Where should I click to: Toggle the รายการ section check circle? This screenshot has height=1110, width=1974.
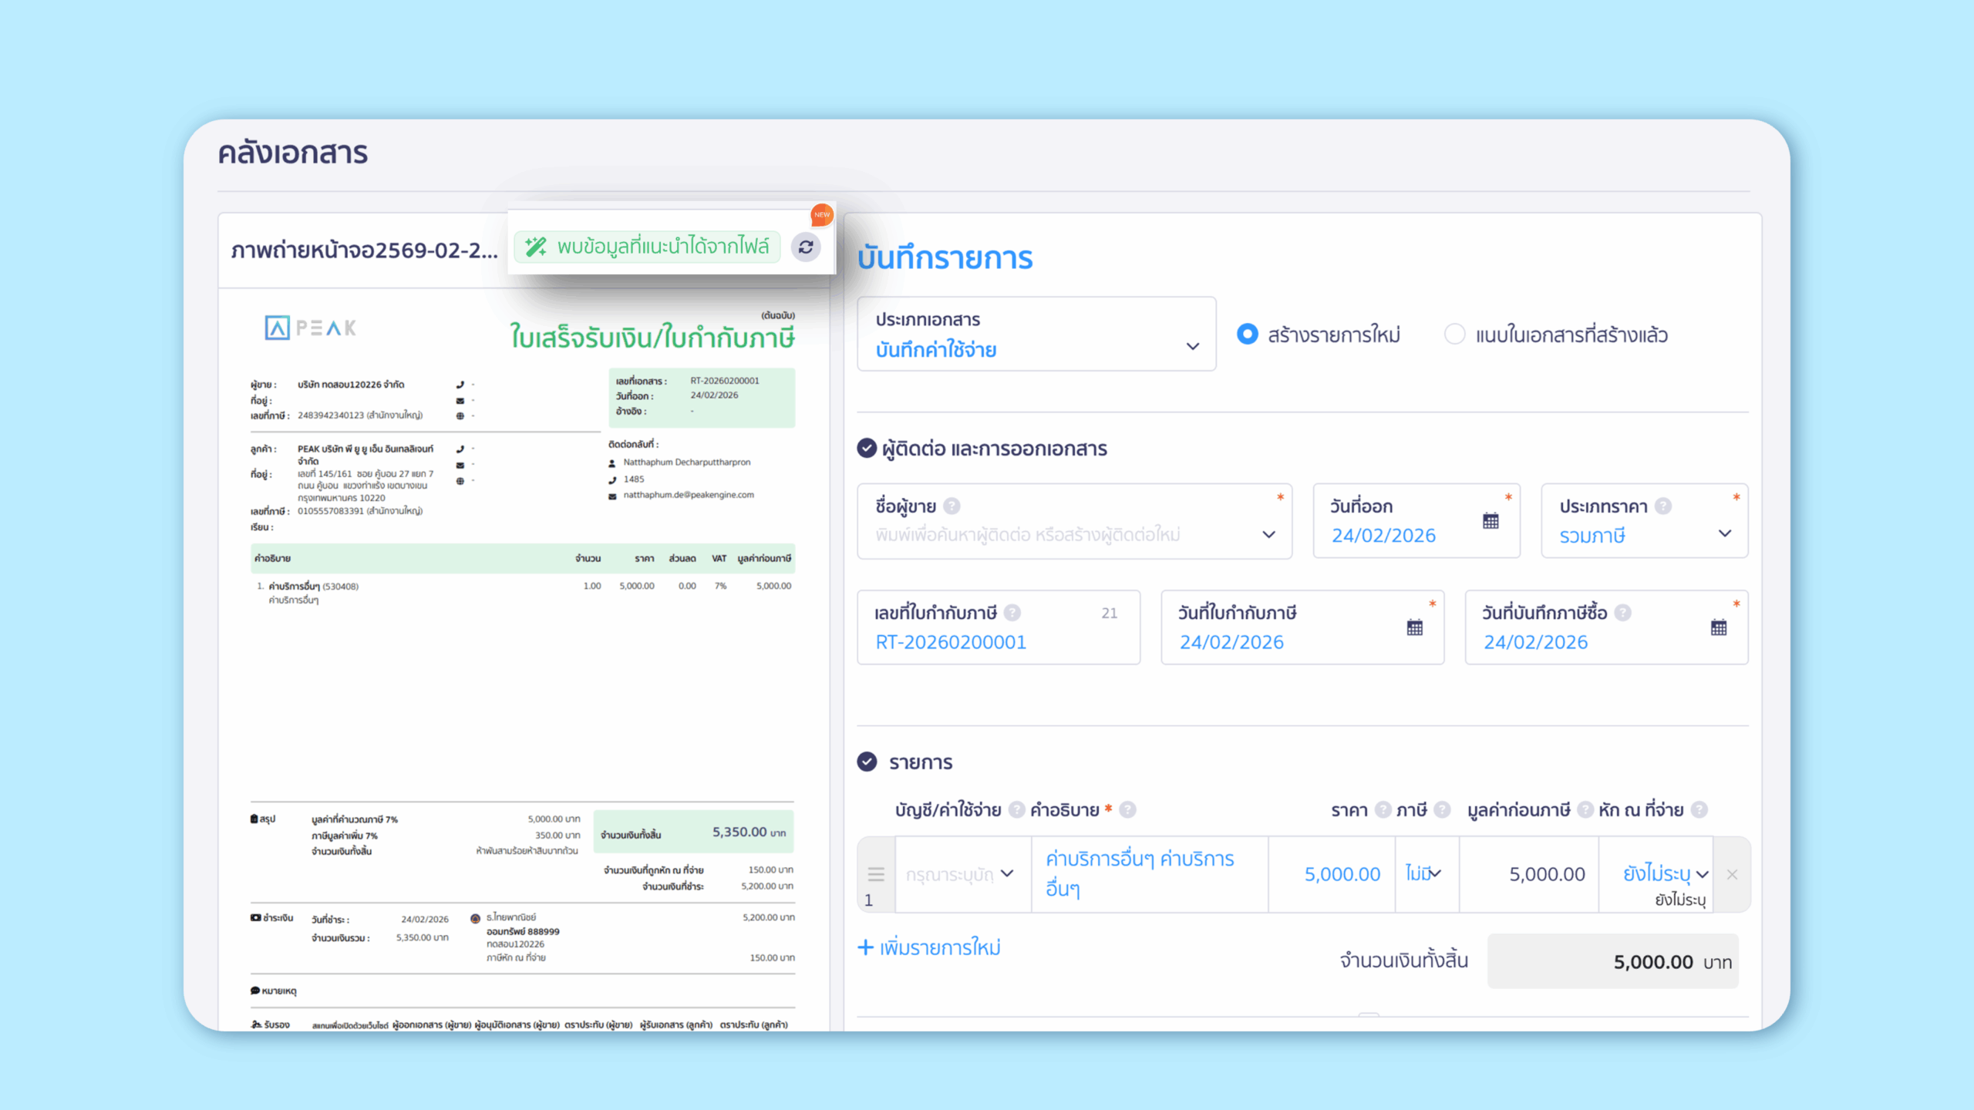pos(867,762)
